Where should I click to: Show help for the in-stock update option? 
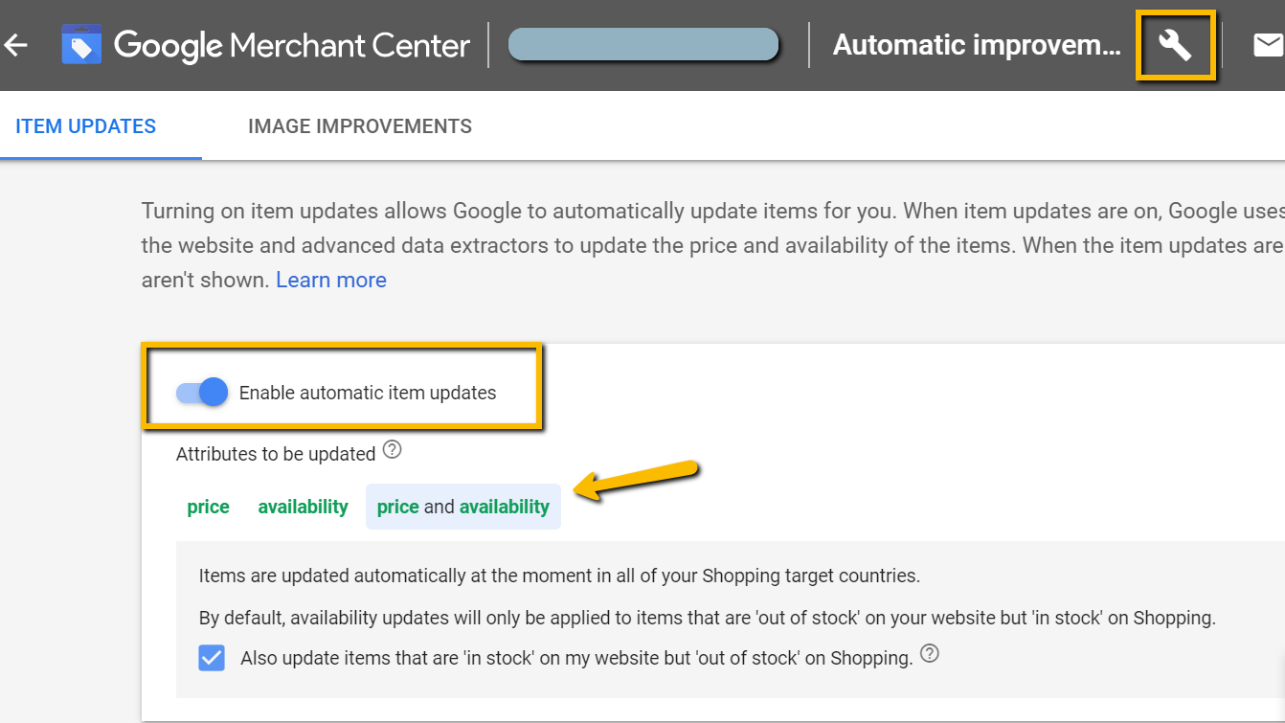pos(930,655)
